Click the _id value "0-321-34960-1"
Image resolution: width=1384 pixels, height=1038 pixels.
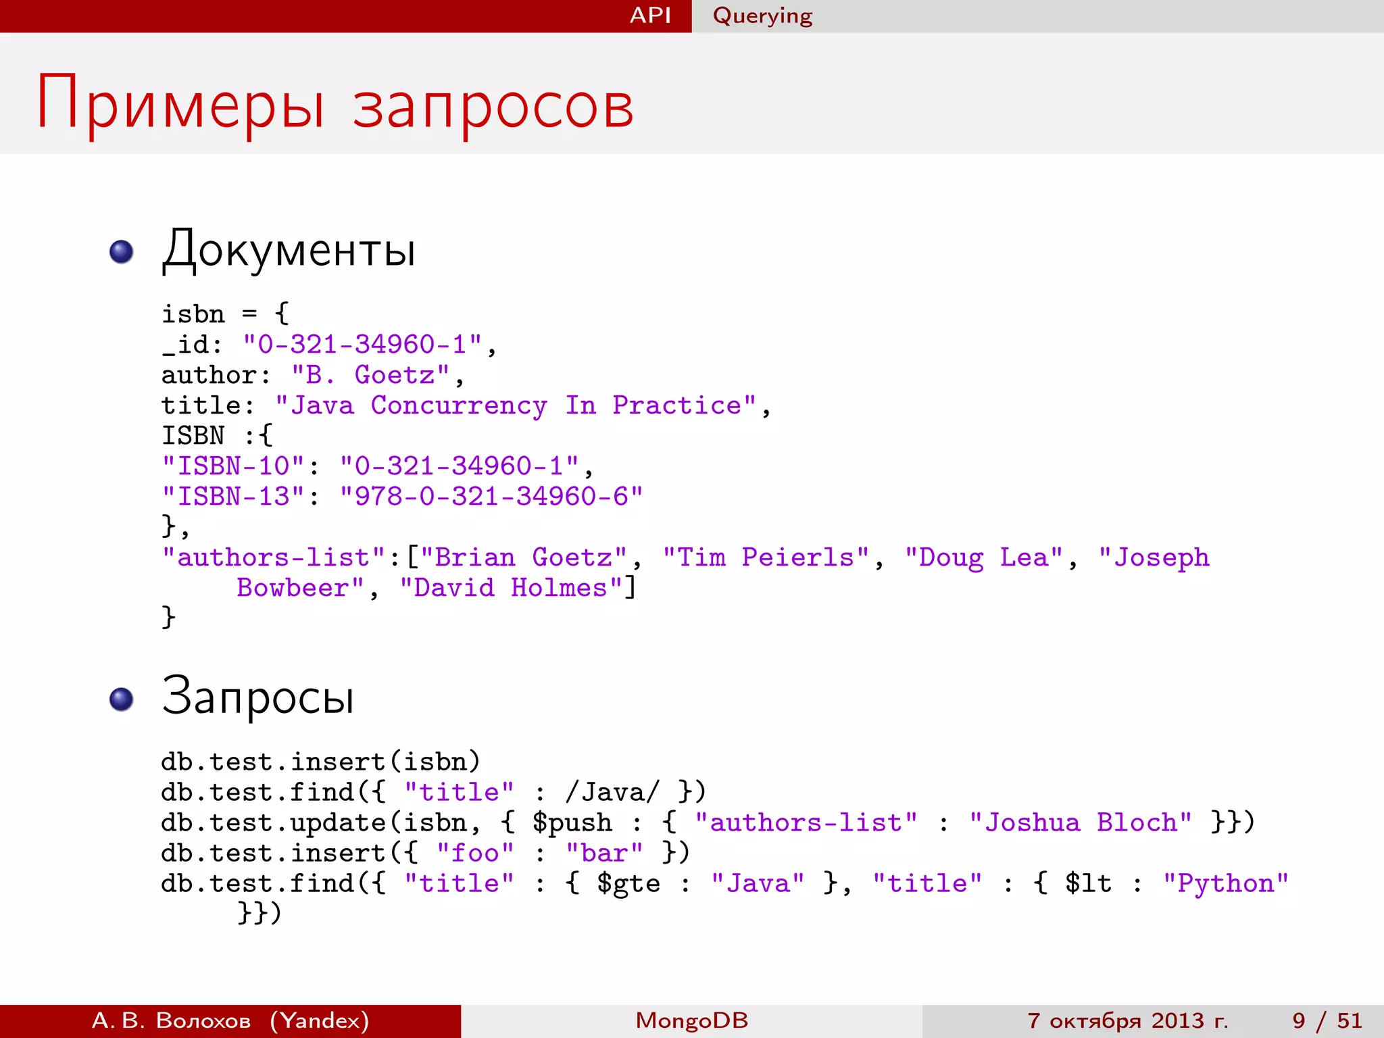(362, 344)
